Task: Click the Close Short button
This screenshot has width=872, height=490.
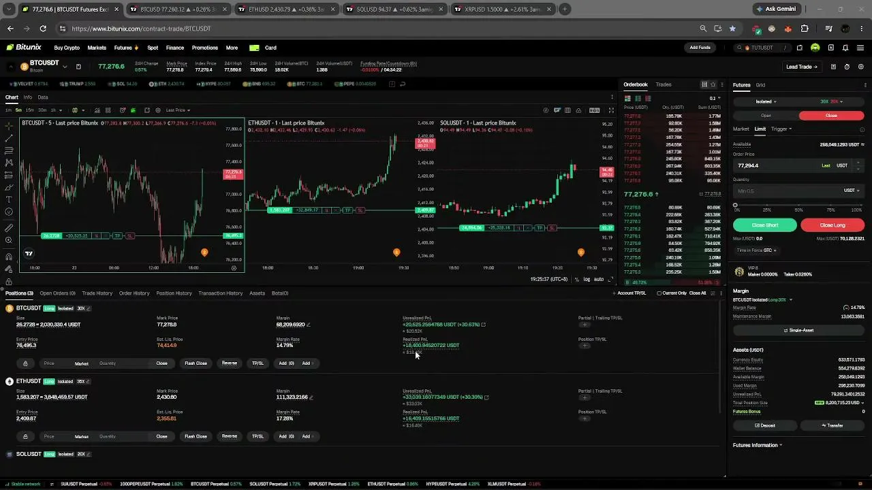Action: pos(765,225)
